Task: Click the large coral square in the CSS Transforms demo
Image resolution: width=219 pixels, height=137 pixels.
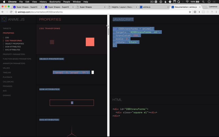Action: point(90,42)
